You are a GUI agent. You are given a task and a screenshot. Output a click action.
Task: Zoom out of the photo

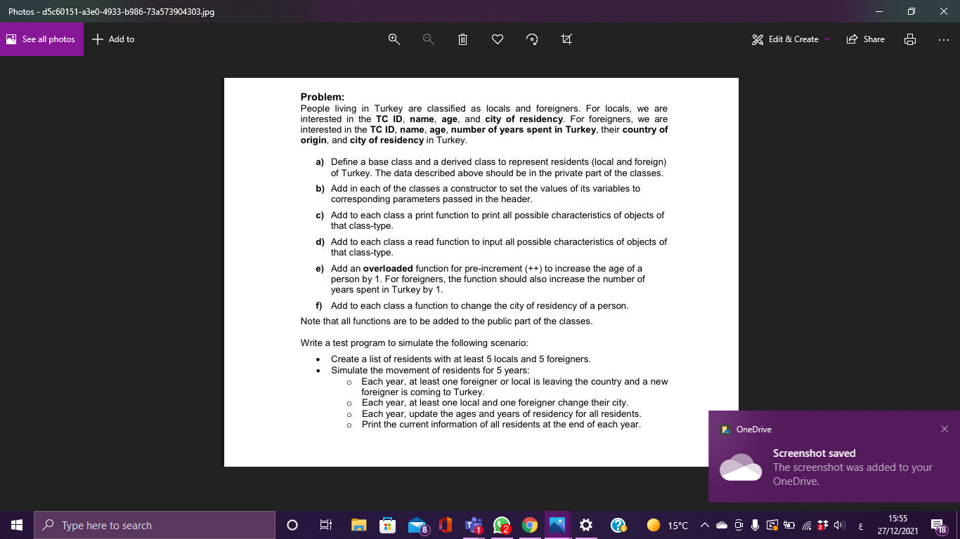428,39
